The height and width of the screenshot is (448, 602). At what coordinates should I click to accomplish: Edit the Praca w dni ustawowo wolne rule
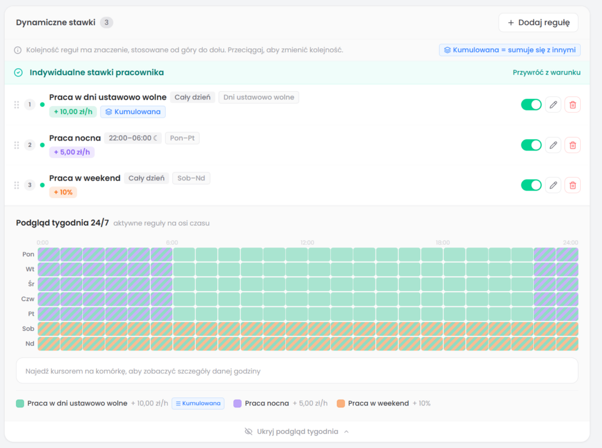[x=553, y=105]
